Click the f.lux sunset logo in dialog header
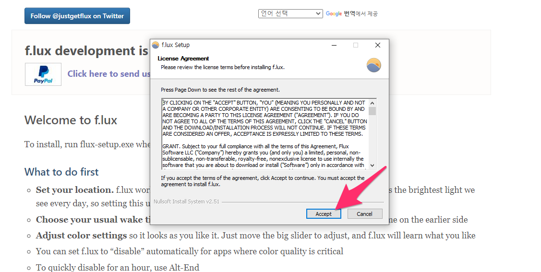The image size is (541, 272). tap(373, 65)
